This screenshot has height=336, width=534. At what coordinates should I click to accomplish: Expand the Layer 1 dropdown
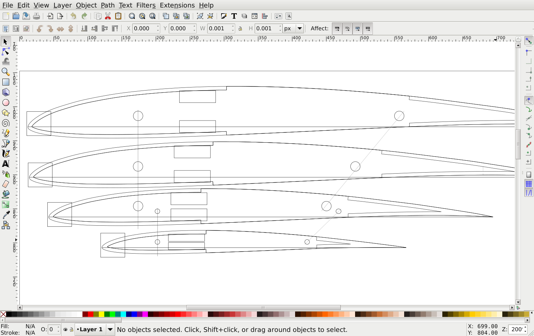pos(110,330)
